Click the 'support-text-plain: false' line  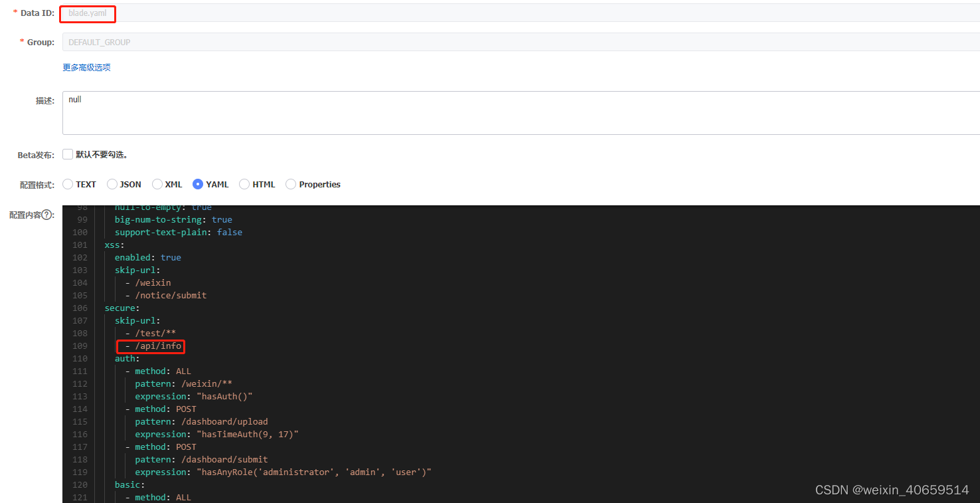click(178, 232)
